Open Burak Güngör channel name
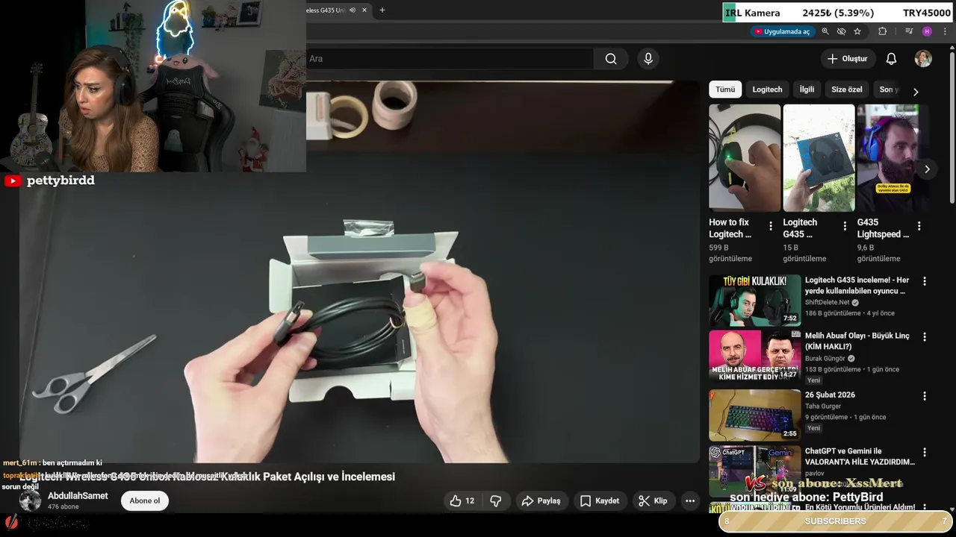Viewport: 956px width, 537px height. tap(825, 359)
